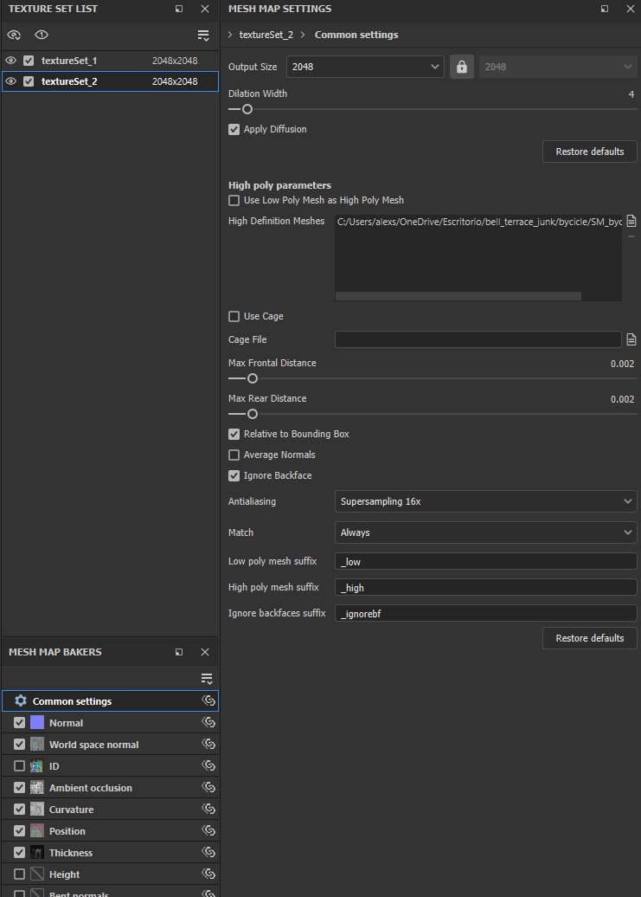The image size is (641, 897).
Task: Click the file browse icon for High Definition Meshes
Action: (x=631, y=221)
